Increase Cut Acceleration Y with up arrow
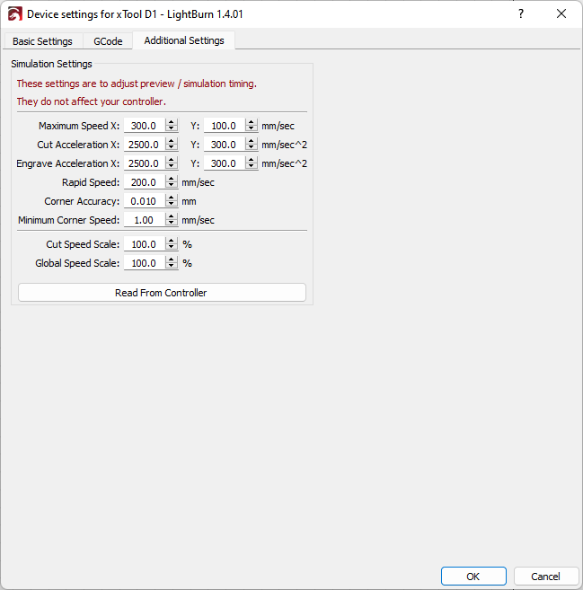This screenshot has height=590, width=583. point(252,141)
